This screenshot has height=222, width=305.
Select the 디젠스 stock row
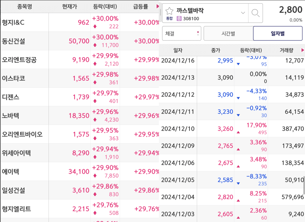(80, 97)
